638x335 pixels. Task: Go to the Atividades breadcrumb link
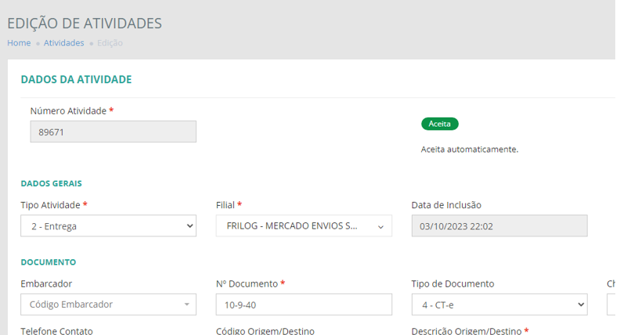[63, 43]
